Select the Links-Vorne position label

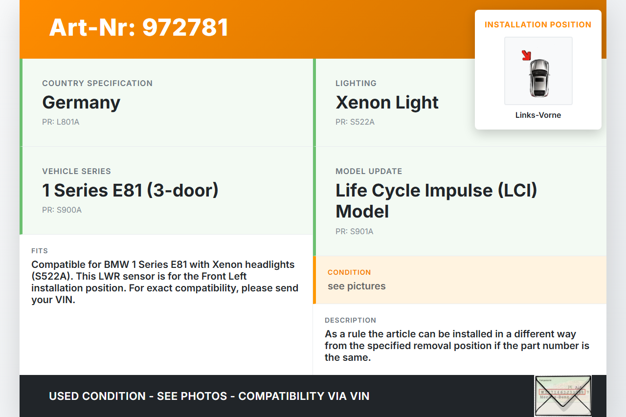tap(538, 115)
